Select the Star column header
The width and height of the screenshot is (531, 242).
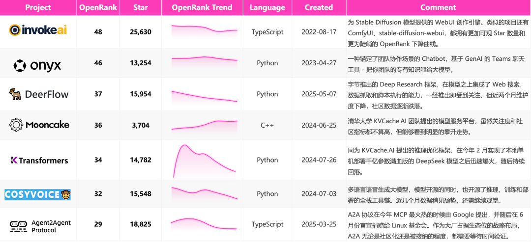pos(141,7)
